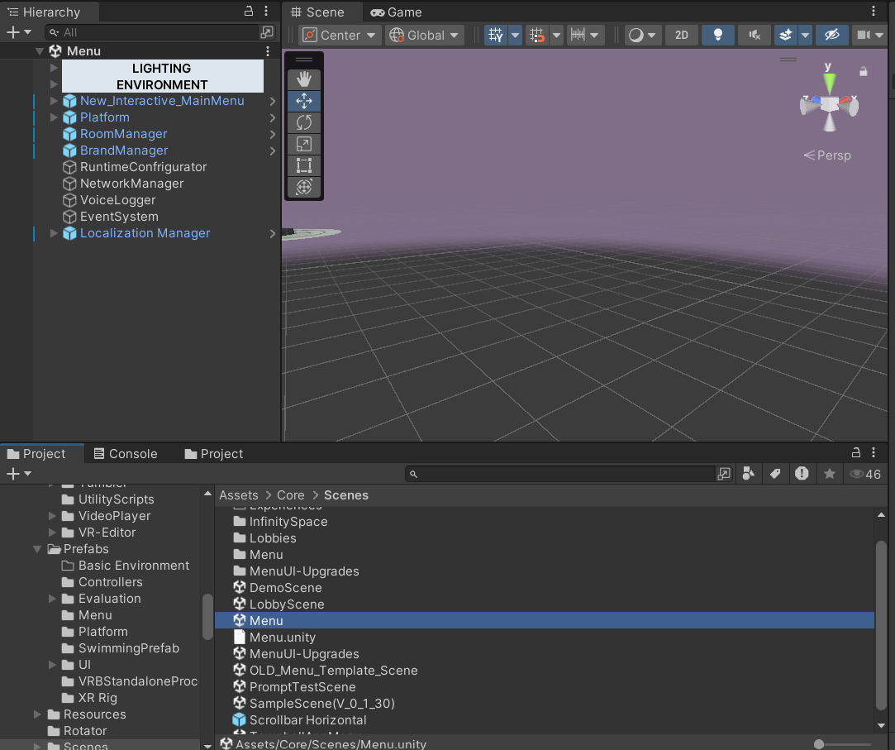
Task: Select the combined Transform tool
Action: (303, 187)
